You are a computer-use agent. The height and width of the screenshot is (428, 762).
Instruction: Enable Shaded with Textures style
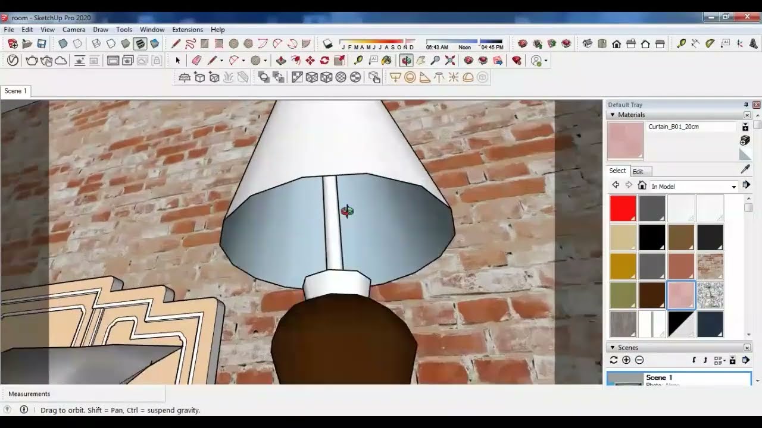(140, 43)
